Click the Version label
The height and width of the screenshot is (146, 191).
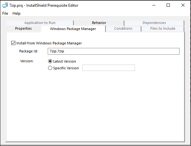pos(27,61)
